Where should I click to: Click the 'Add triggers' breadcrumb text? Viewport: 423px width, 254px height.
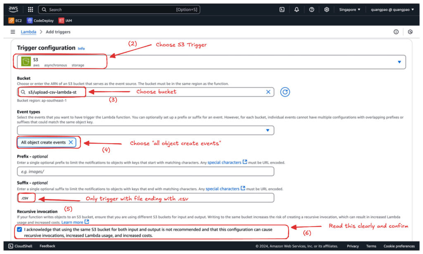58,32
